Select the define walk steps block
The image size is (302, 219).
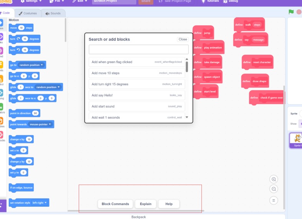pyautogui.click(x=249, y=24)
